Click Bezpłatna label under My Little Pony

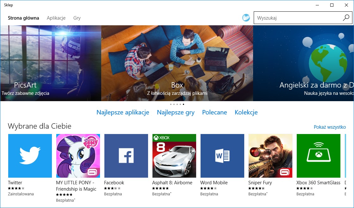coord(65,200)
